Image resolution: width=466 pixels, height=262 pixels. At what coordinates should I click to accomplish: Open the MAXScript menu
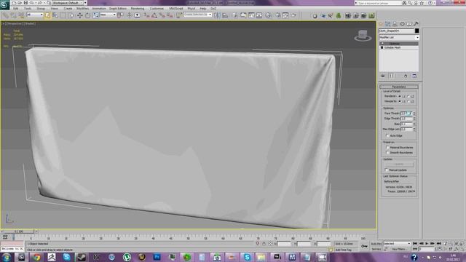(x=176, y=9)
